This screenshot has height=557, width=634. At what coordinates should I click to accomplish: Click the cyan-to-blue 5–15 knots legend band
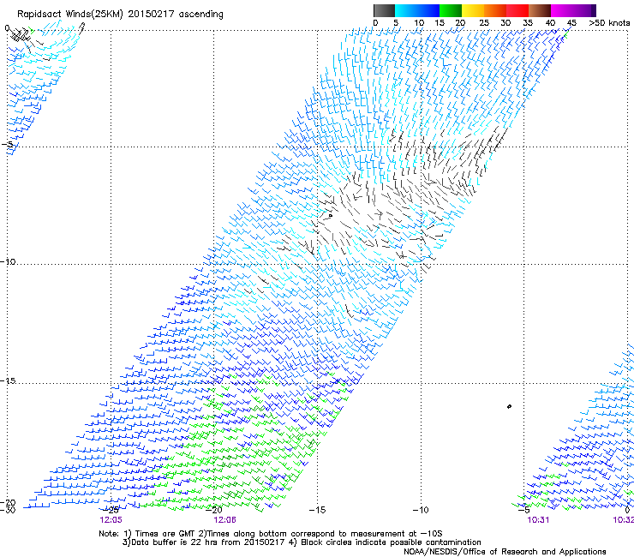point(417,10)
